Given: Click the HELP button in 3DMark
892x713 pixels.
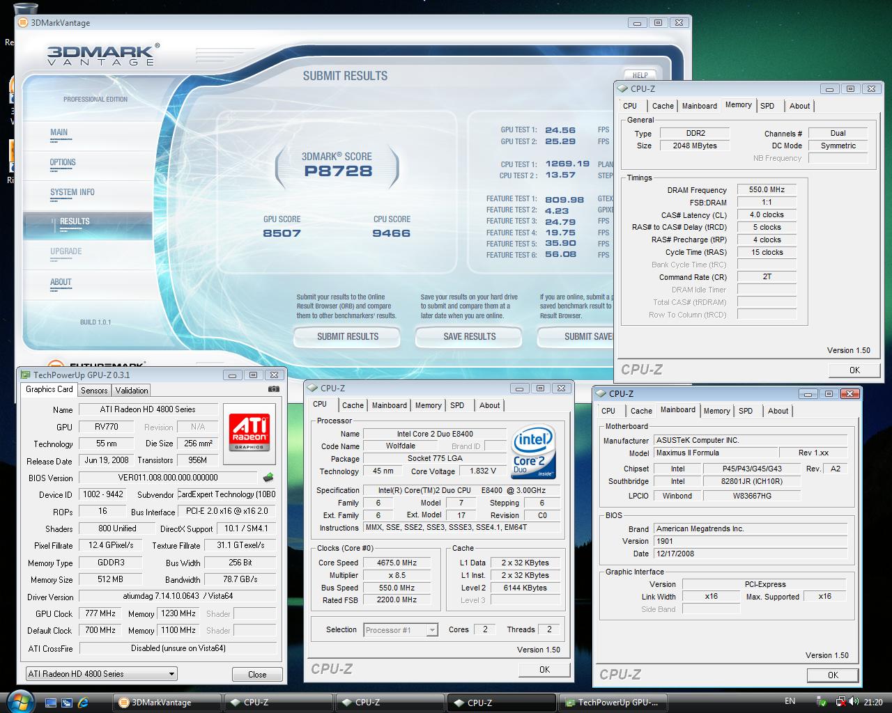Looking at the screenshot, I should pos(640,75).
